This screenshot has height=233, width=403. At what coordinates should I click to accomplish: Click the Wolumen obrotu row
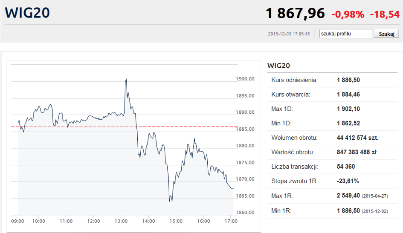(x=333, y=138)
